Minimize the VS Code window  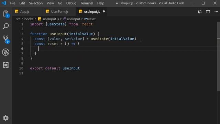click(x=191, y=3)
